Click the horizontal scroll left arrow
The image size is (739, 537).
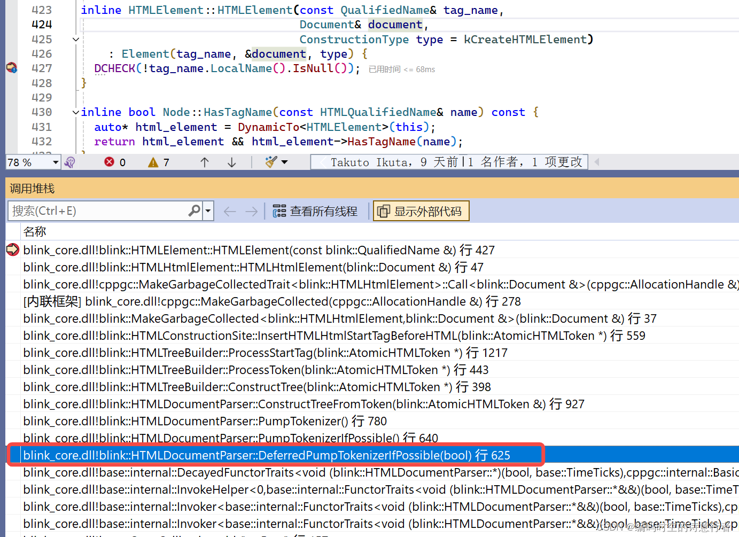point(597,162)
